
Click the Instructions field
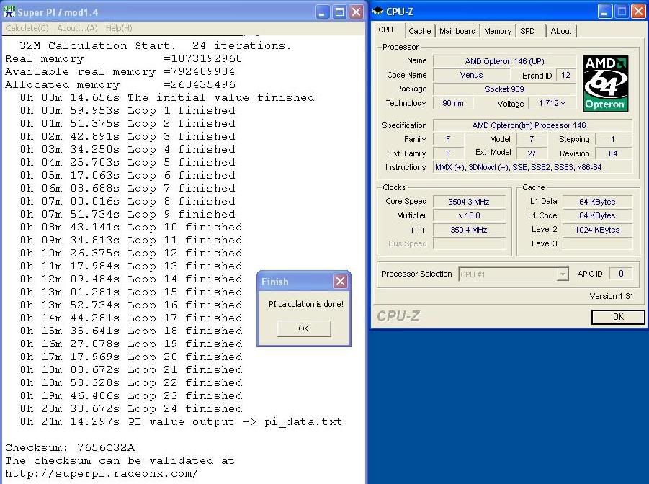[533, 167]
